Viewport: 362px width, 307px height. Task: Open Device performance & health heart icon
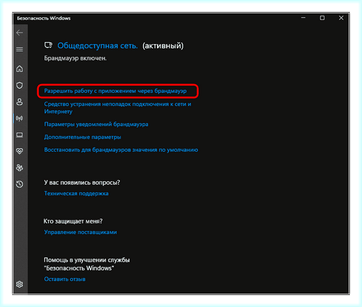coord(20,151)
